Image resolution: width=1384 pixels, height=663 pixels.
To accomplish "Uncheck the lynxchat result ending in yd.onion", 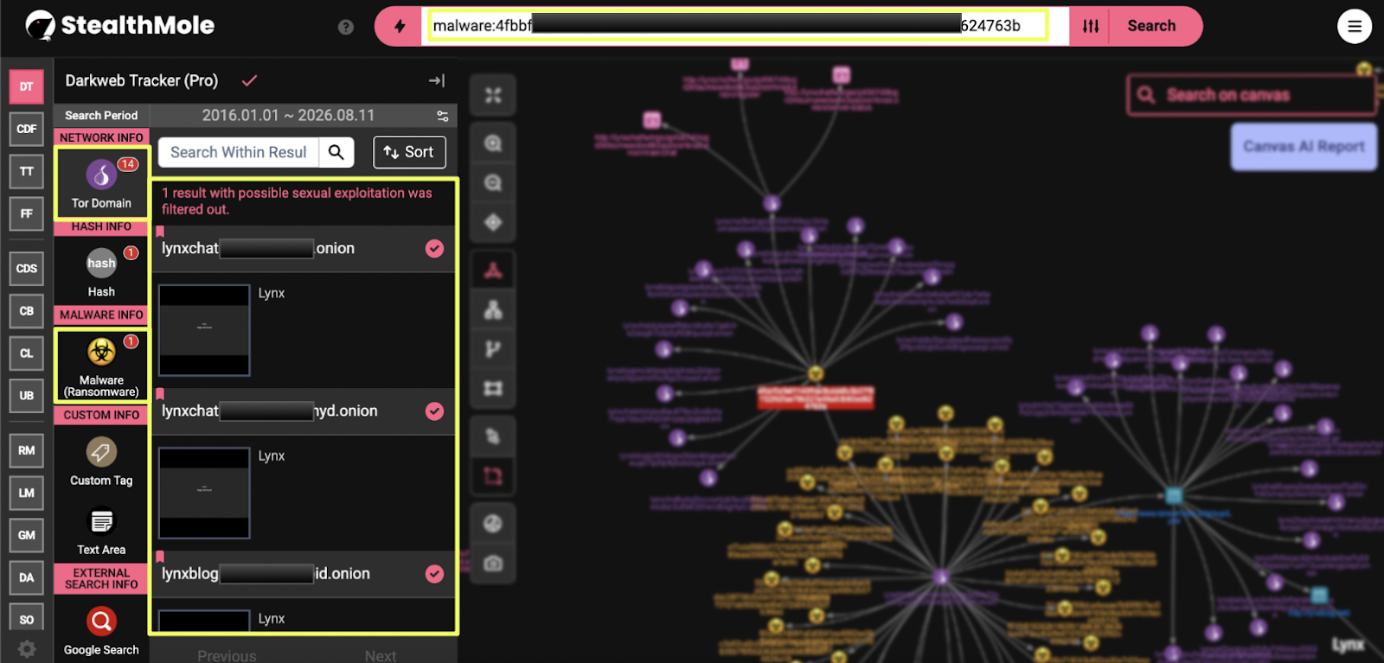I will [x=434, y=411].
